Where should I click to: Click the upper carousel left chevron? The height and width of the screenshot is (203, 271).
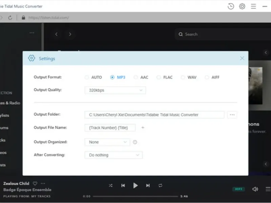pyautogui.click(x=266, y=53)
